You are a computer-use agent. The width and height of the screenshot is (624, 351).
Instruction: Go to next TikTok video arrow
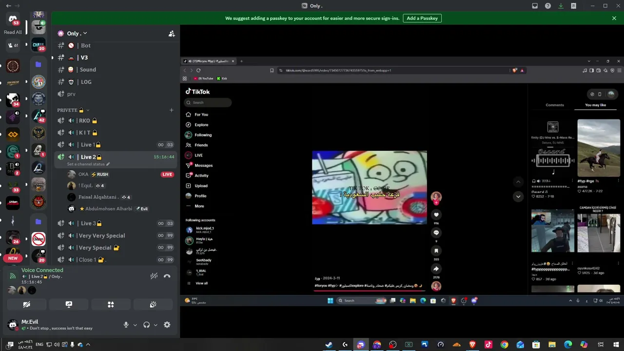tap(518, 196)
